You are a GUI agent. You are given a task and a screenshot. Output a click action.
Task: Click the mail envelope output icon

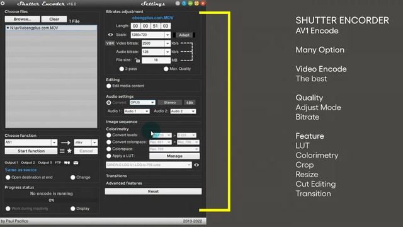click(x=76, y=163)
